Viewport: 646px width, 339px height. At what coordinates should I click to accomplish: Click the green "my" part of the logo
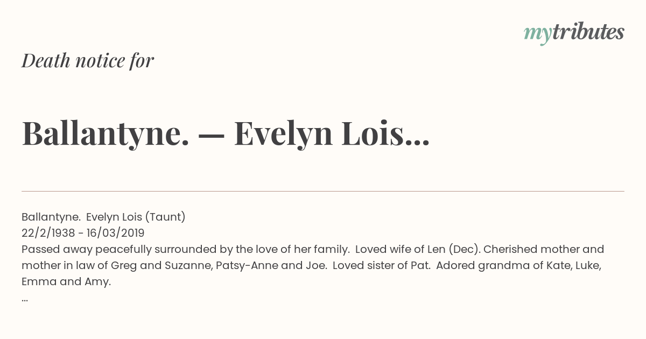537,34
